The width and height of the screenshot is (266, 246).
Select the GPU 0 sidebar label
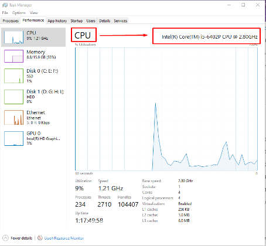33,134
